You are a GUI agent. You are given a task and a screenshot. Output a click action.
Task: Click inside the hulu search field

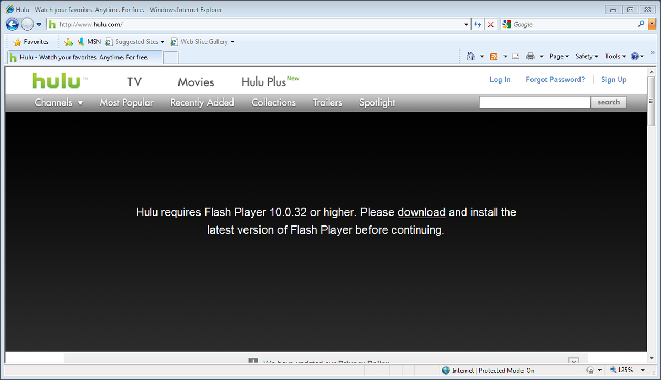(534, 102)
